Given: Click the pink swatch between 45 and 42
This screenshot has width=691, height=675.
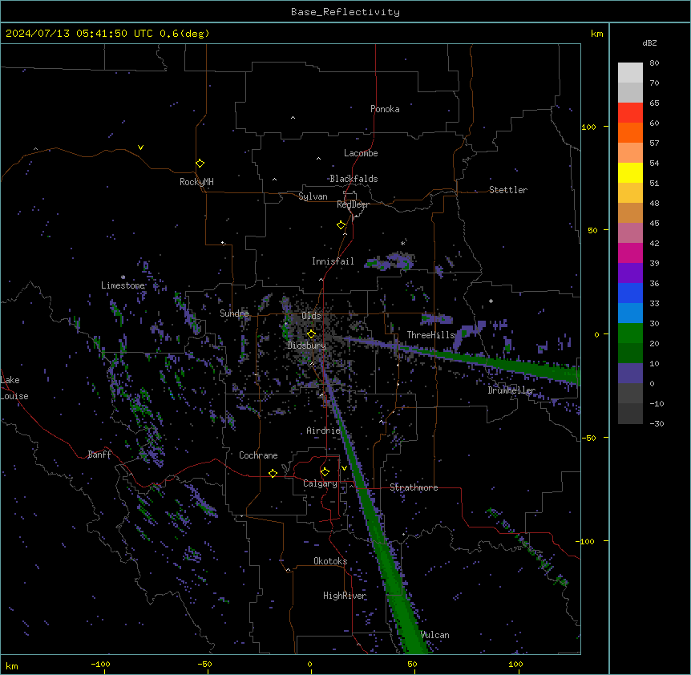Looking at the screenshot, I should [x=630, y=232].
